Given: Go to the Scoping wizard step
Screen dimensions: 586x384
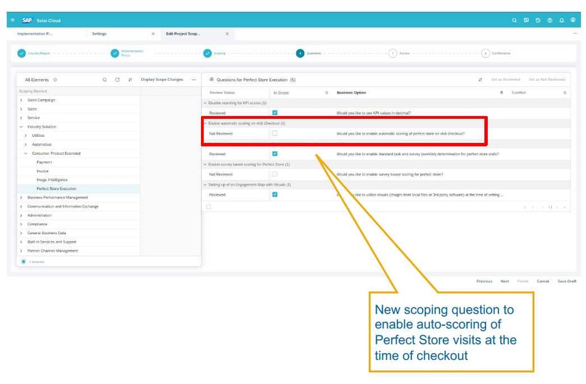Looking at the screenshot, I should coord(207,53).
